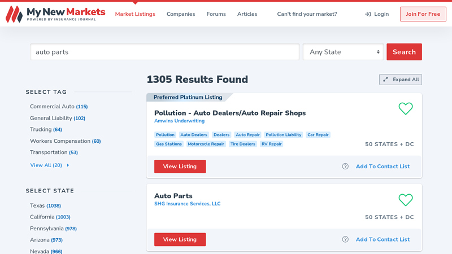
Task: Open Amwins Underwriting company link
Action: coord(179,121)
